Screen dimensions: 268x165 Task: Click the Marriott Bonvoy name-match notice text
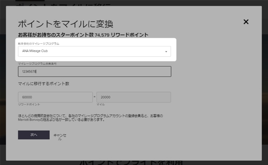point(90,118)
